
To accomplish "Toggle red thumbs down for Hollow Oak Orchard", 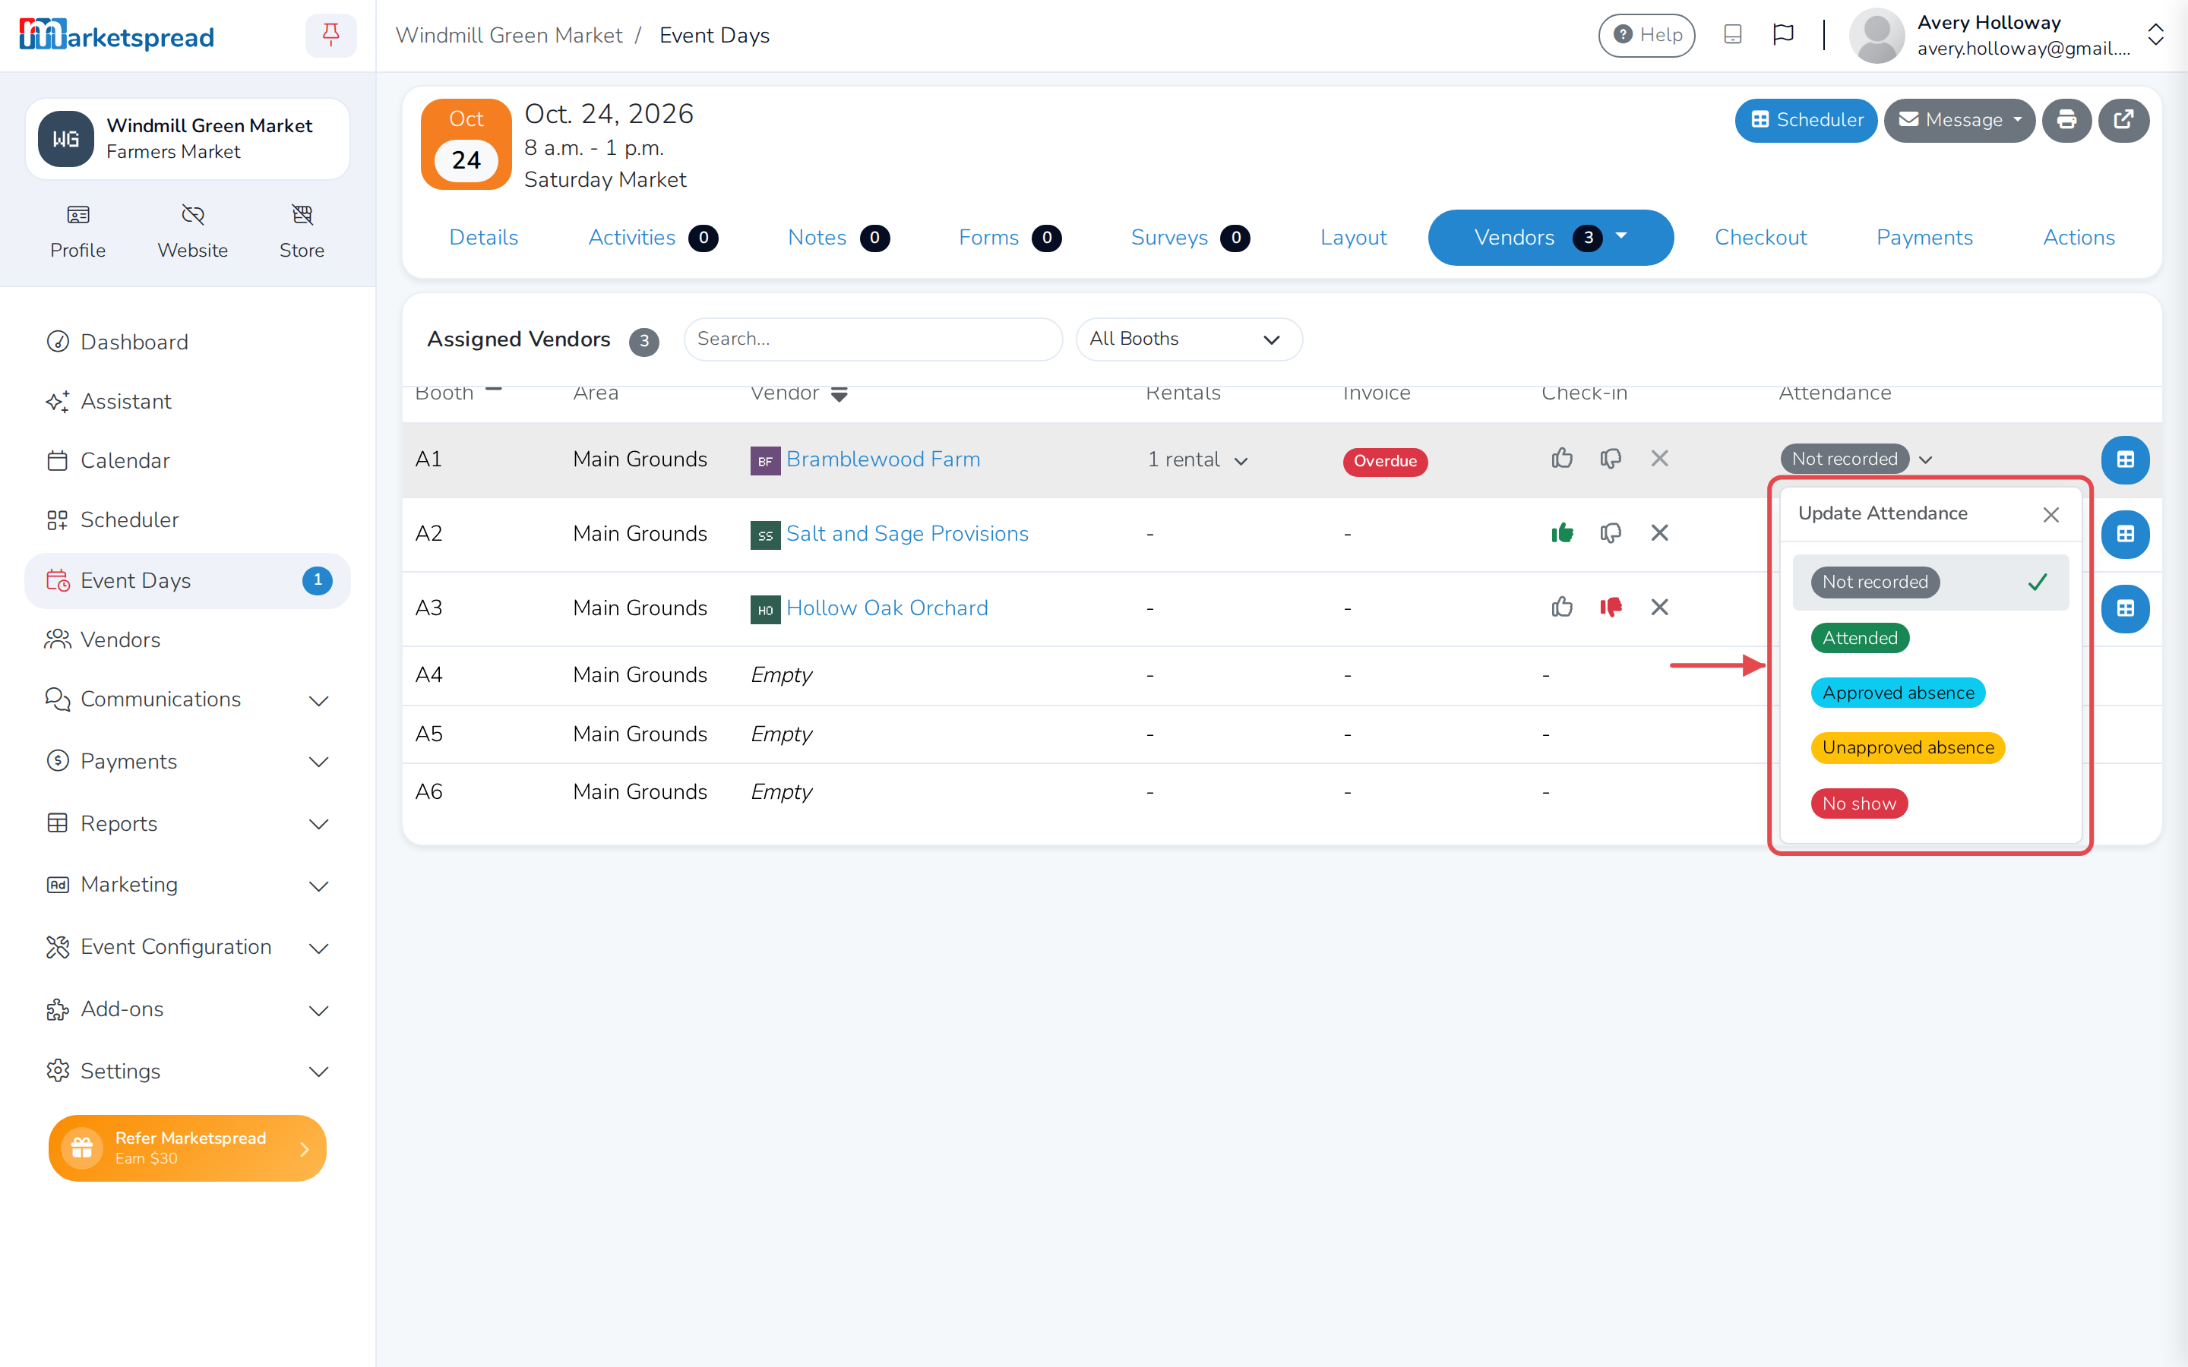I will [1611, 607].
